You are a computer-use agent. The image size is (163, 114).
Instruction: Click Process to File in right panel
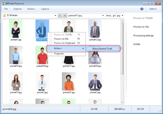coord(141,27)
